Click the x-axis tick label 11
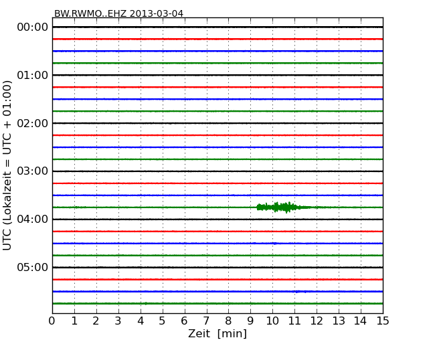Image resolution: width=435 pixels, height=348 pixels. 294,321
